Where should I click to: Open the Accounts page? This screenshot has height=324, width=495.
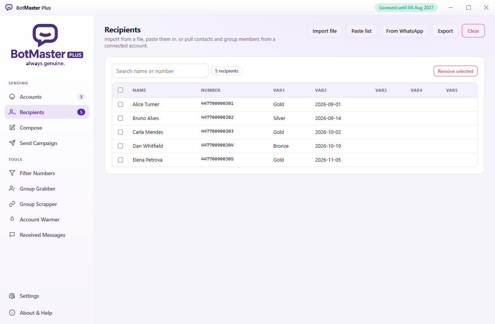pyautogui.click(x=47, y=97)
